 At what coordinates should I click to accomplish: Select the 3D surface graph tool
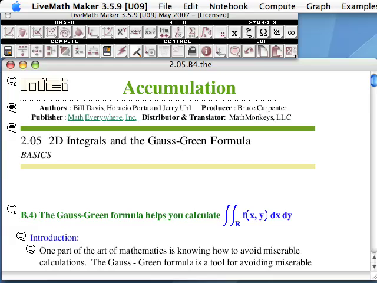pos(22,32)
